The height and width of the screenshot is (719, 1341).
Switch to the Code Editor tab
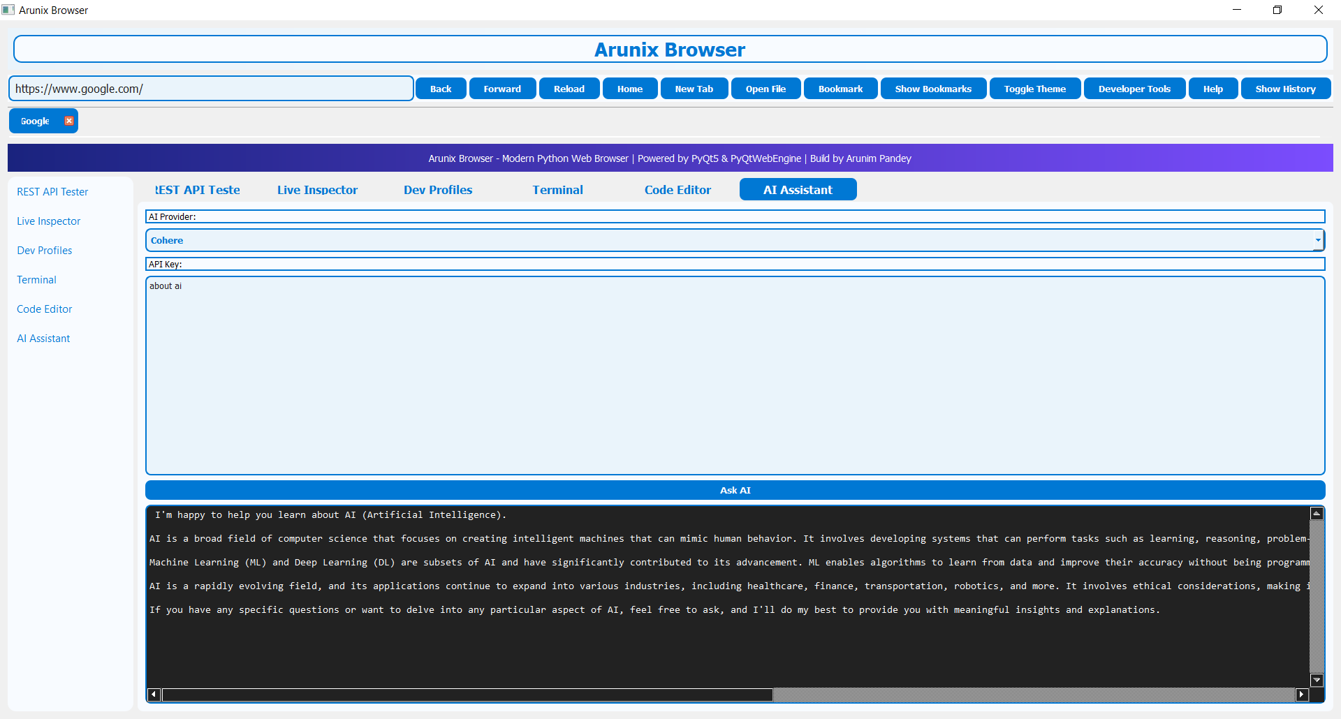click(x=677, y=189)
